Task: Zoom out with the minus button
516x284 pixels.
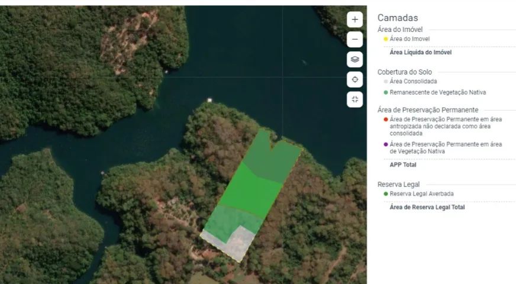Action: pyautogui.click(x=355, y=40)
